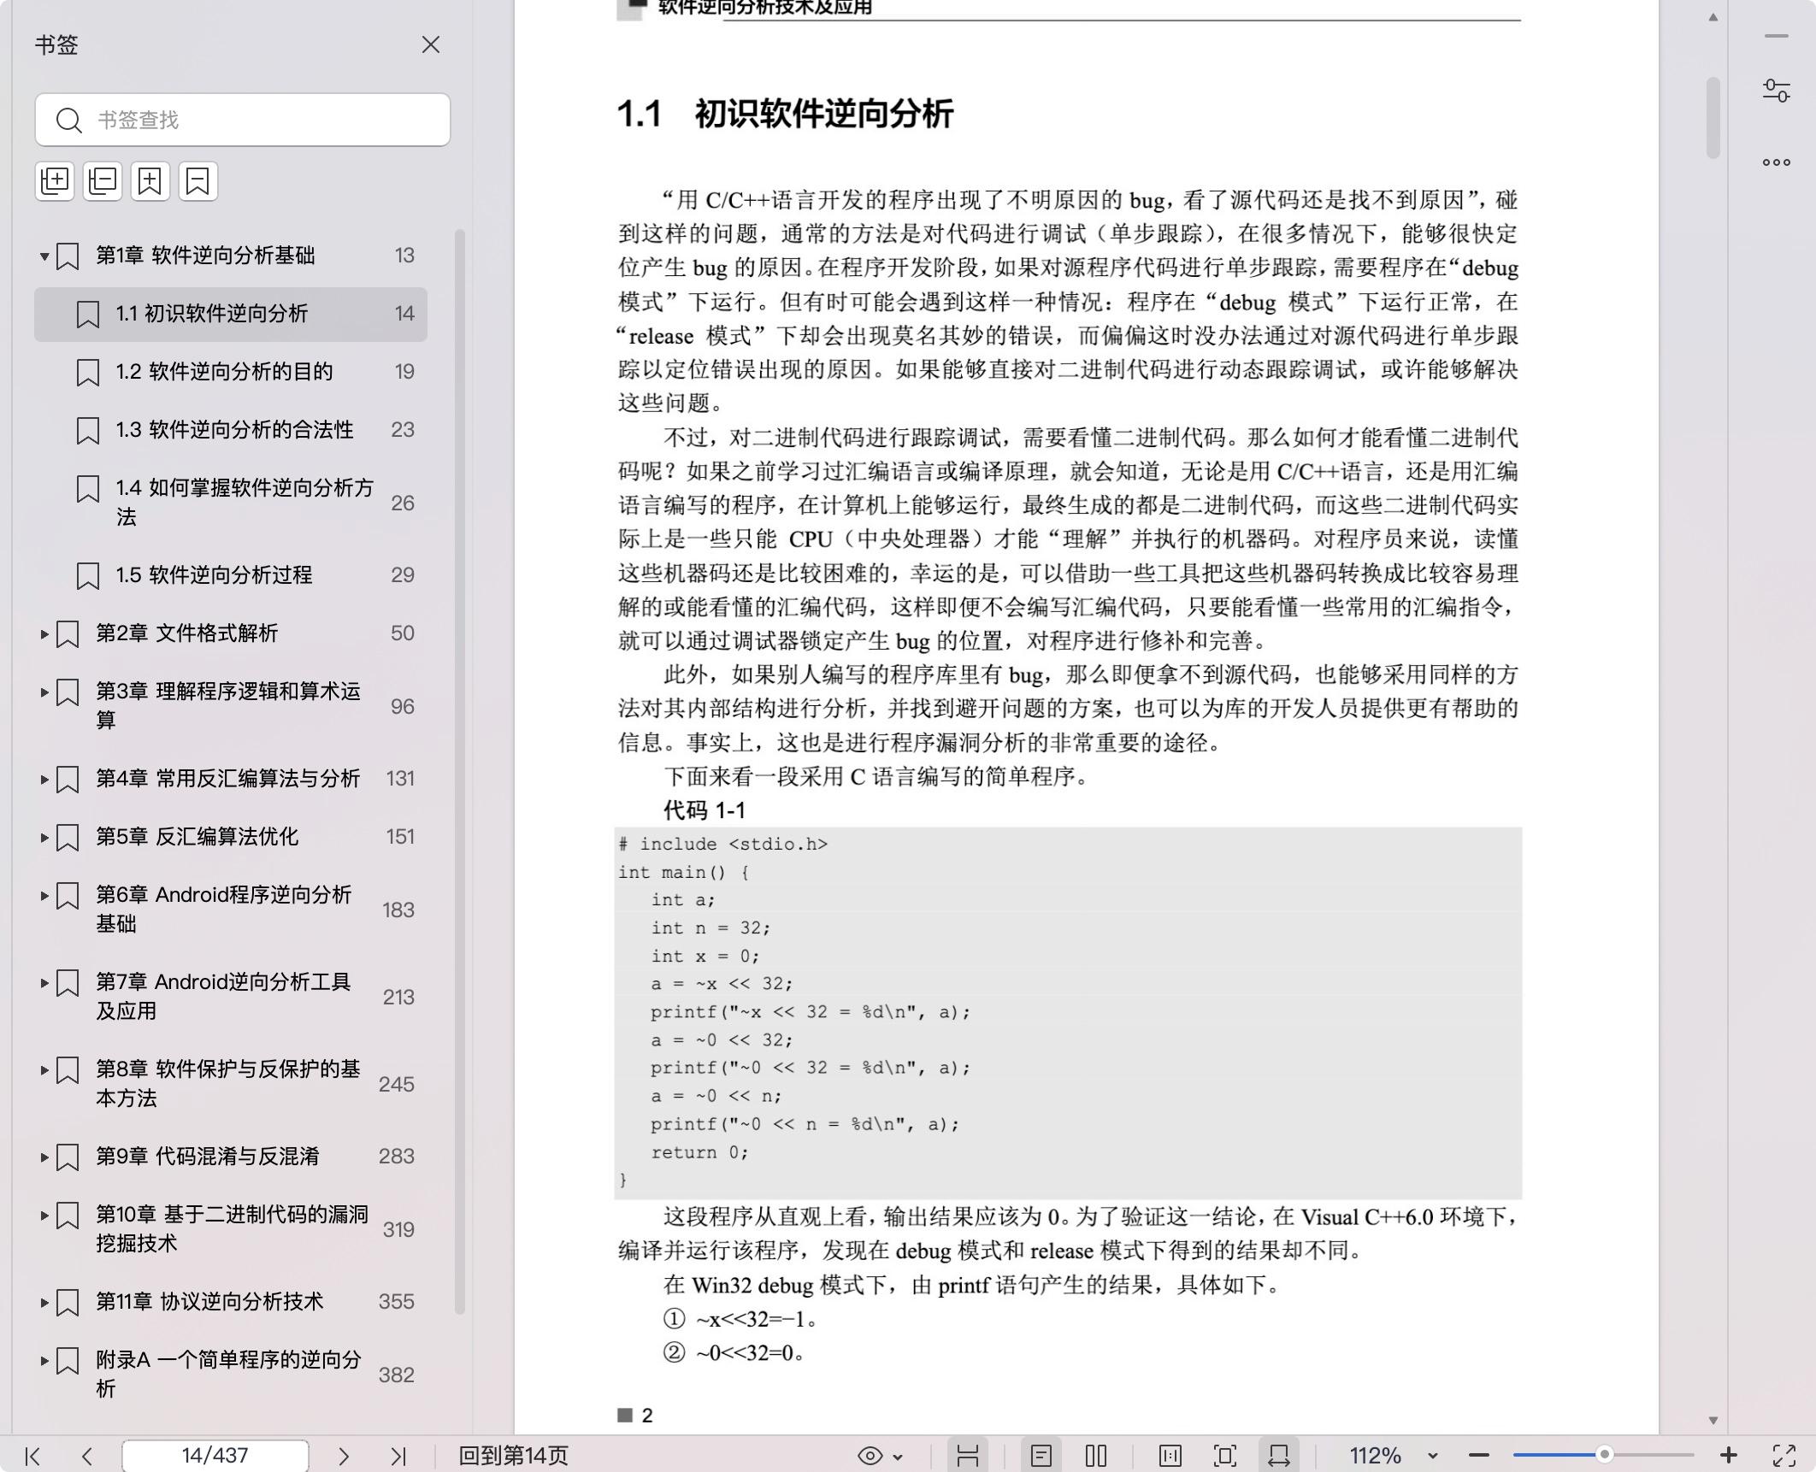The width and height of the screenshot is (1816, 1472).
Task: Open bookmark 1.4 如何掌握软件逆向分析方法
Action: point(231,503)
